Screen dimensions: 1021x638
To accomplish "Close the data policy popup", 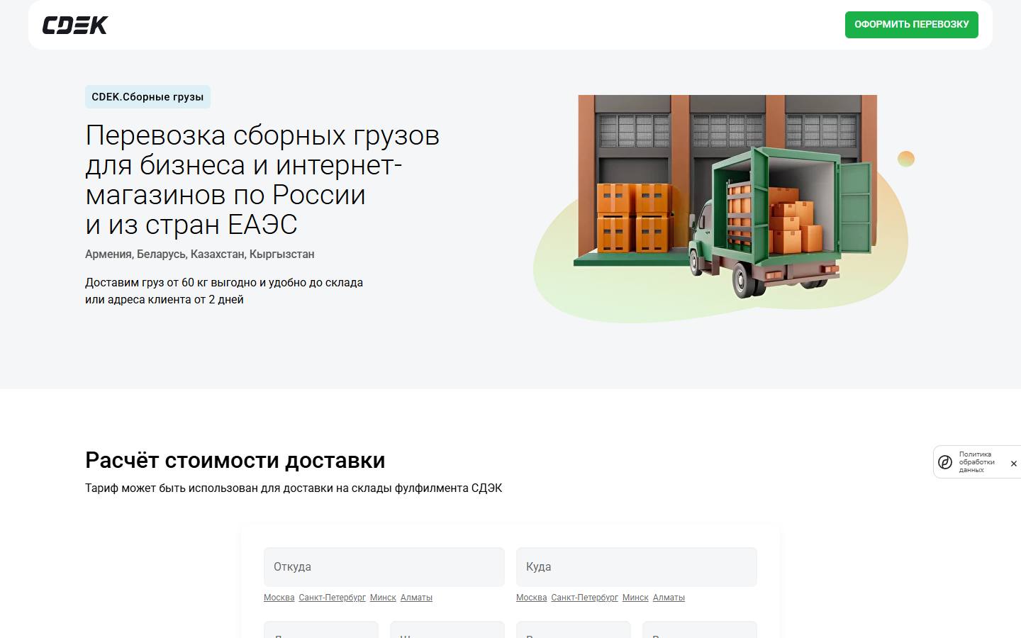I will 1013,463.
